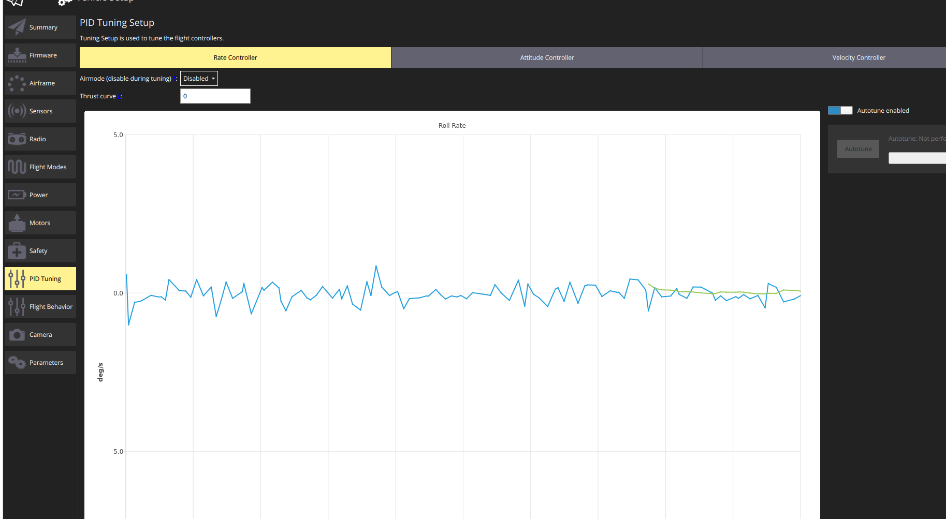Image resolution: width=946 pixels, height=519 pixels.
Task: Click the Autotune button
Action: pyautogui.click(x=858, y=149)
